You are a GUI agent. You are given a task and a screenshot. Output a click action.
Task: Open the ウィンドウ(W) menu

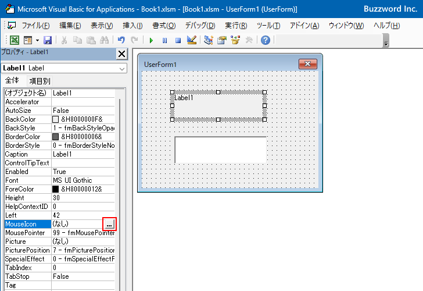[346, 26]
